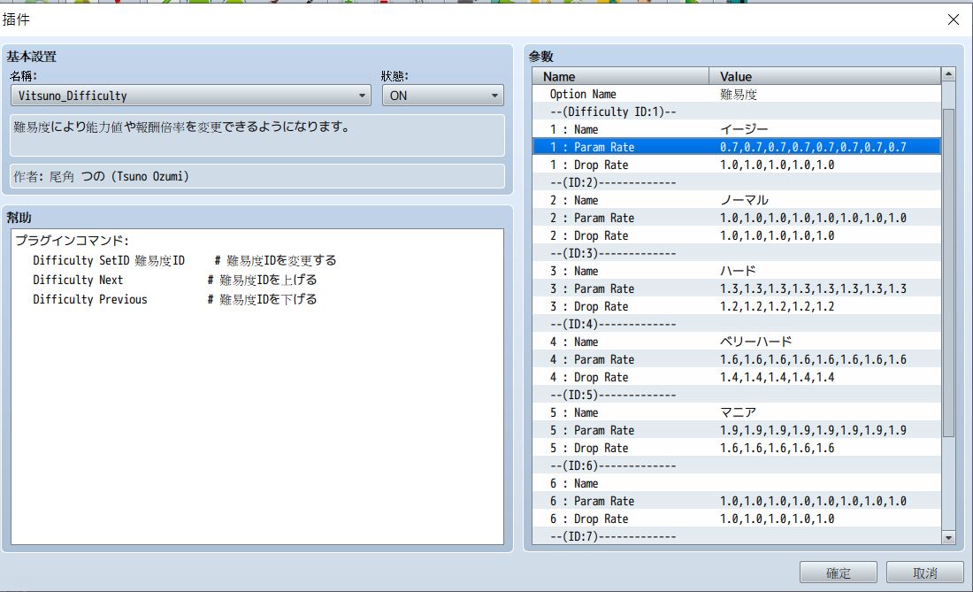Click the 'Difficulty Previous' command line in help
The image size is (973, 592).
click(x=175, y=299)
